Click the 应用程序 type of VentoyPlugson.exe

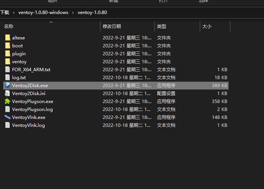tap(166, 101)
